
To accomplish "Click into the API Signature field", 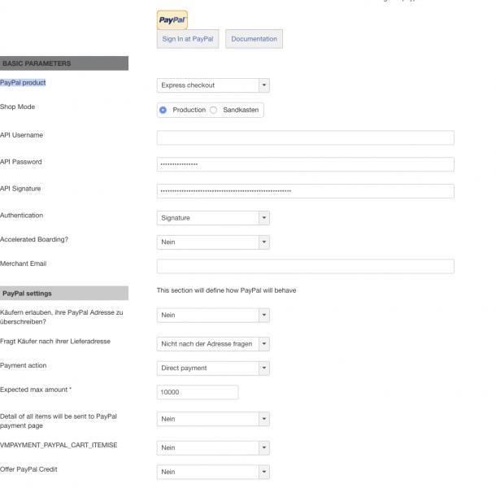I will (305, 192).
